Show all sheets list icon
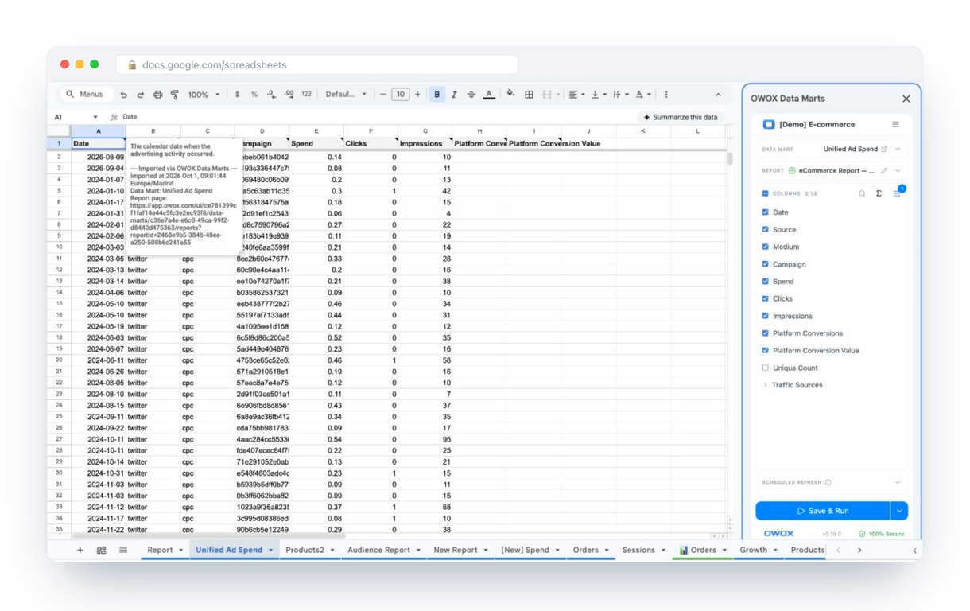This screenshot has height=611, width=970. pyautogui.click(x=123, y=550)
